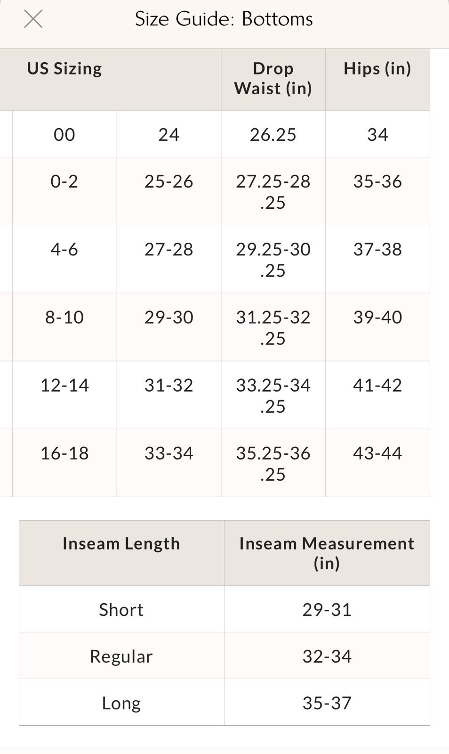Tap the Drop Waist (in) header

(273, 79)
